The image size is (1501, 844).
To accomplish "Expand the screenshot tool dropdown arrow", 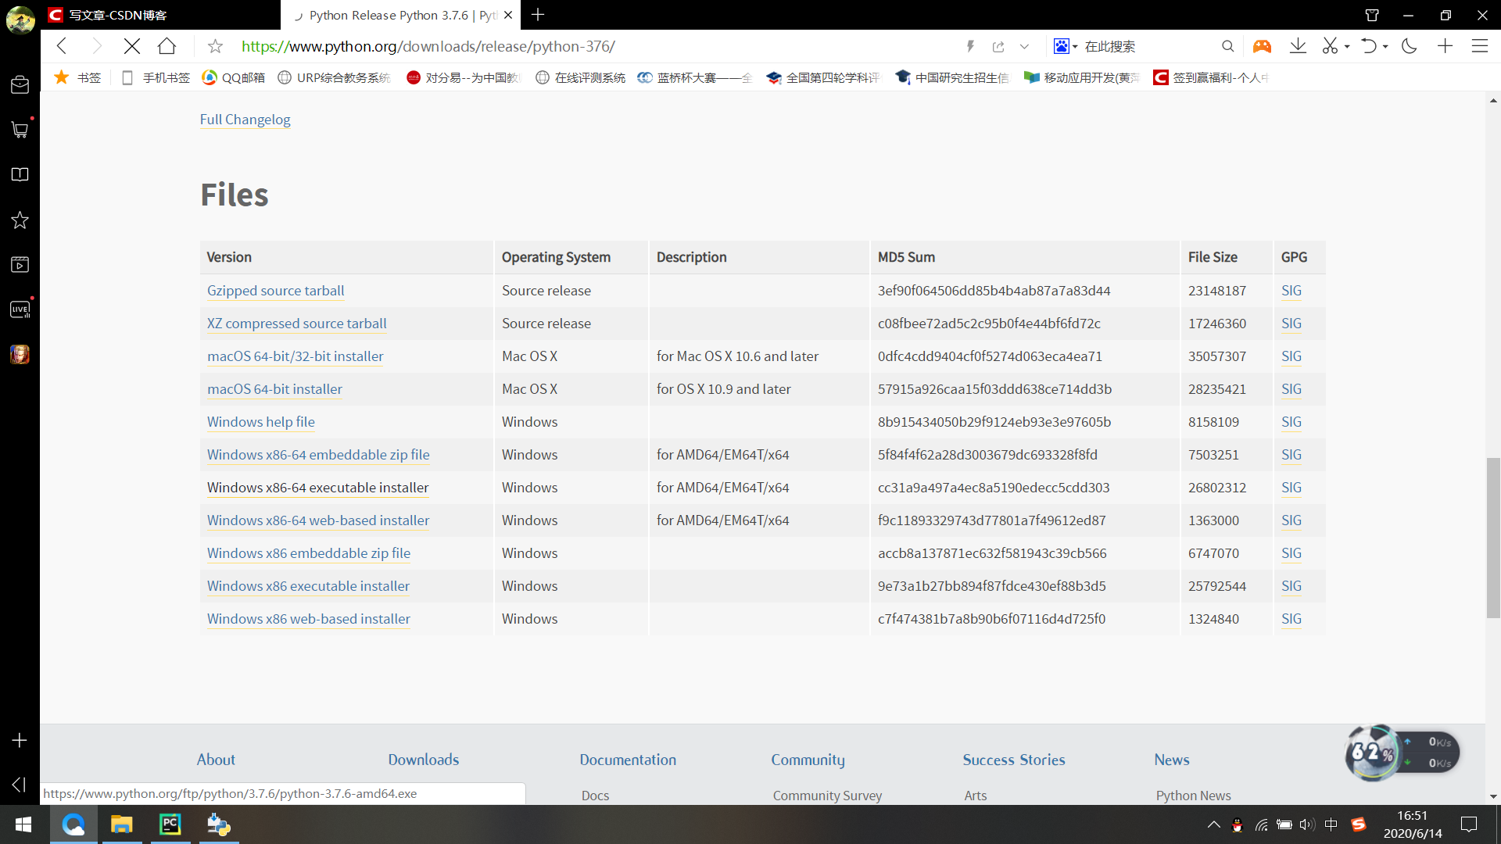I will tap(1347, 47).
